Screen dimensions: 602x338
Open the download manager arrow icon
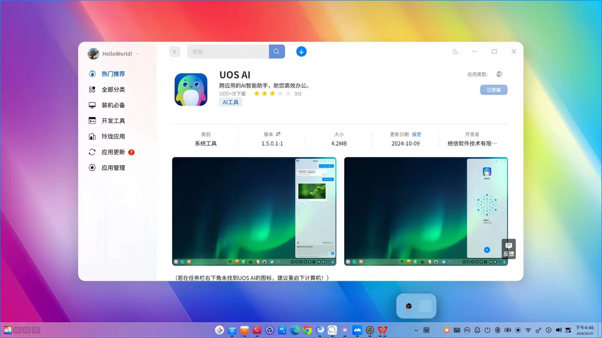(x=301, y=51)
